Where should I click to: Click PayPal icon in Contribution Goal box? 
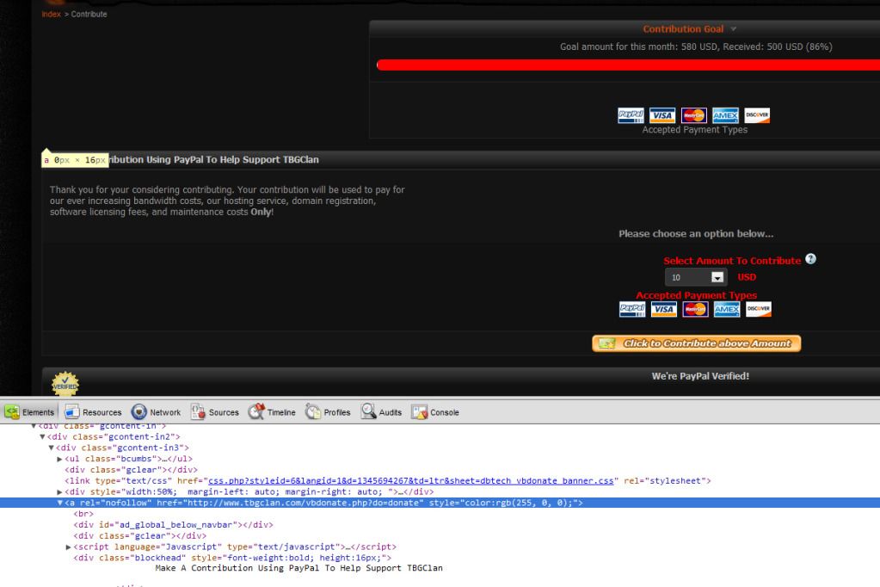pos(631,115)
